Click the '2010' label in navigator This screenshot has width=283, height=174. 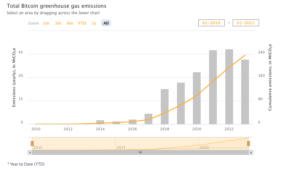pos(38,147)
